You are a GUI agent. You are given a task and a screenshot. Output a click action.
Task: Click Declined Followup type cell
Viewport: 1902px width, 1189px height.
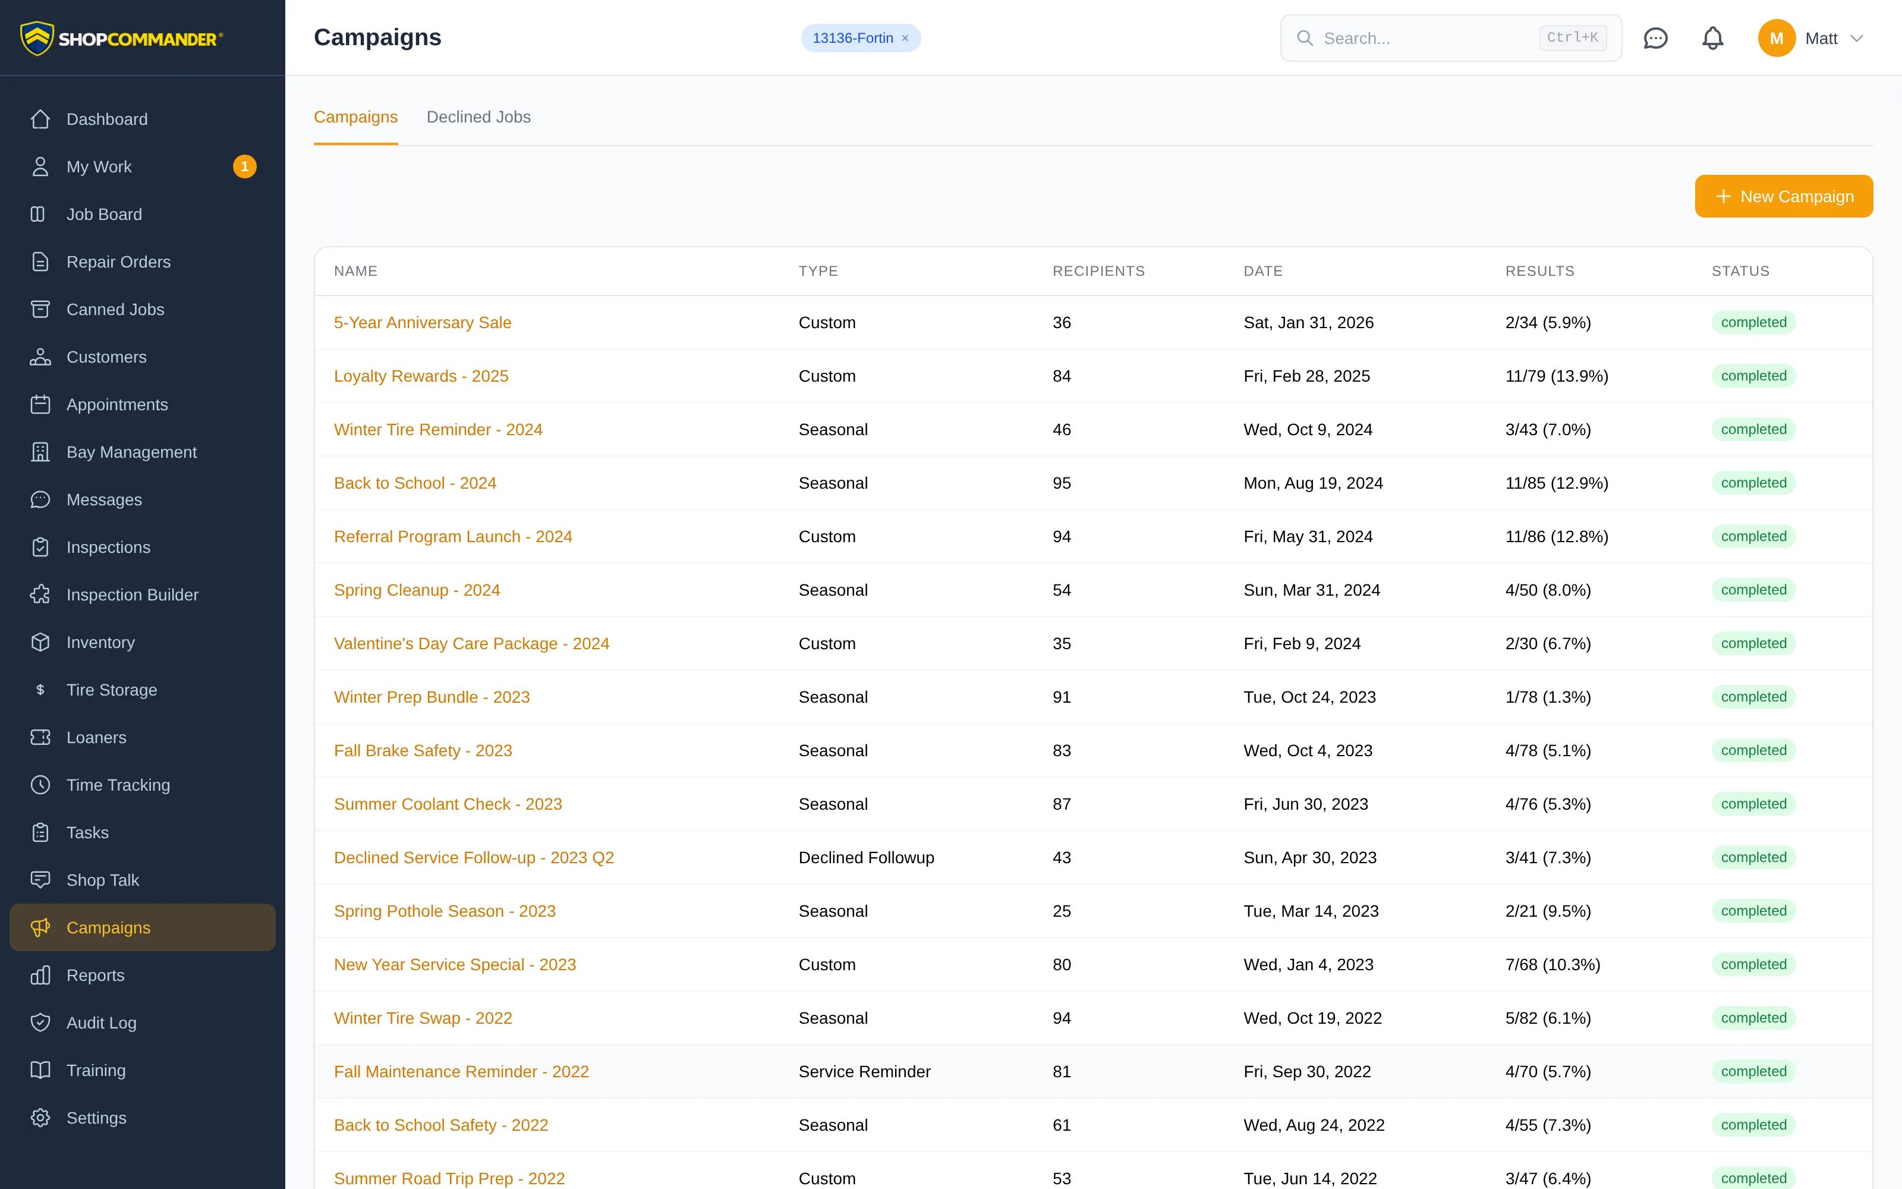pos(866,857)
